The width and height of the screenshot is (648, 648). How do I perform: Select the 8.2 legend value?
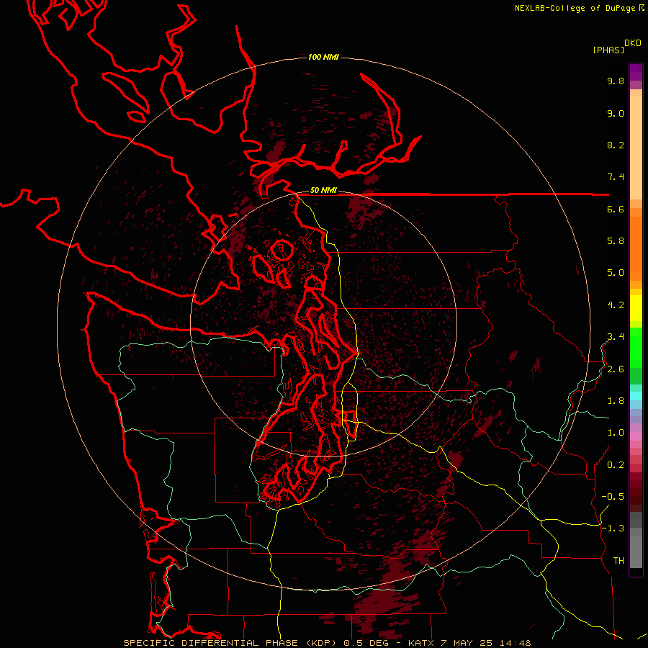pyautogui.click(x=616, y=145)
